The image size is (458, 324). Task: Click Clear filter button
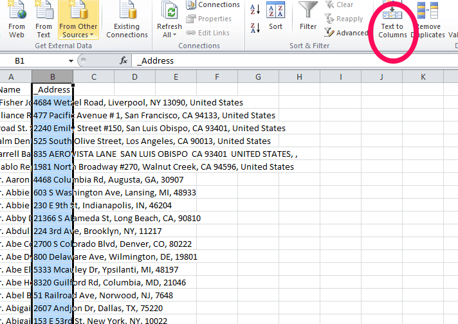click(x=340, y=4)
